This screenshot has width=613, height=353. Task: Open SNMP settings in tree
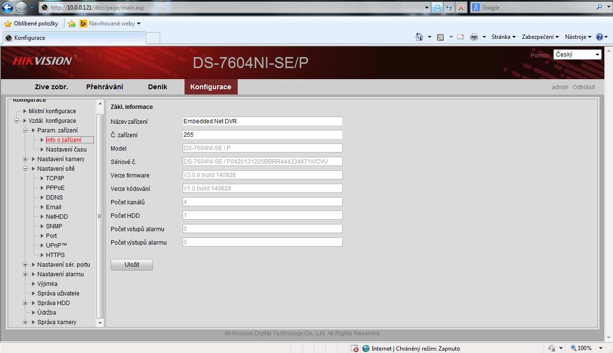(x=54, y=226)
